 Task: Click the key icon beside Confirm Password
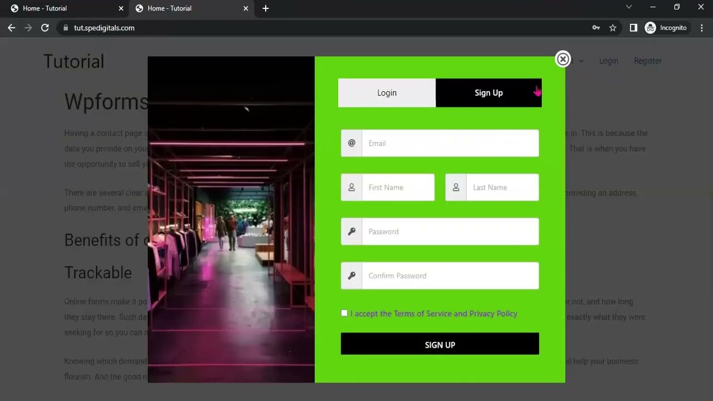point(351,276)
